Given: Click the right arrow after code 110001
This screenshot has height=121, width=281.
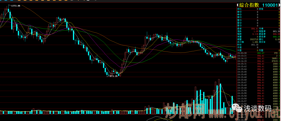Looking at the screenshot, I should (x=279, y=5).
